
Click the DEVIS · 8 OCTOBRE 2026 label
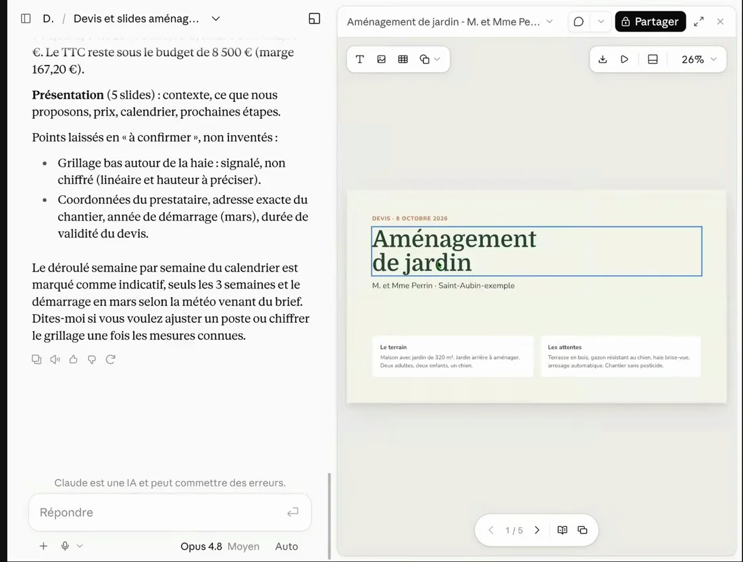(410, 218)
